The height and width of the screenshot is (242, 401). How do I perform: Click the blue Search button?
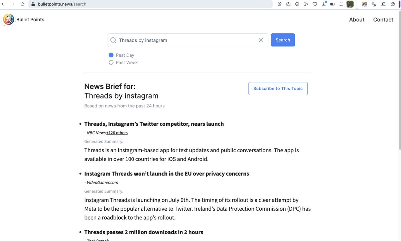coord(283,40)
